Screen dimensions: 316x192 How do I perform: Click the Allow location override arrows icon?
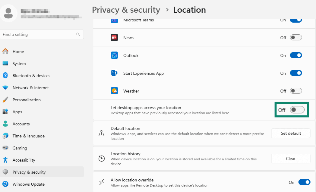[x=102, y=182]
